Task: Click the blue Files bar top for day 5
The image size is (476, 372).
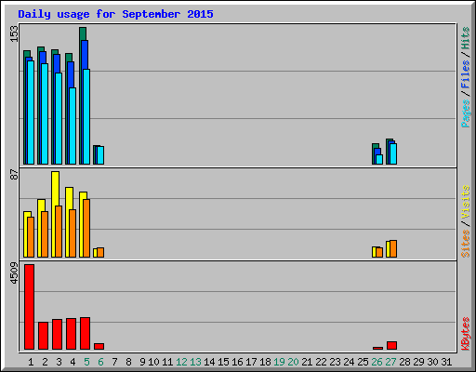Action: pyautogui.click(x=85, y=54)
